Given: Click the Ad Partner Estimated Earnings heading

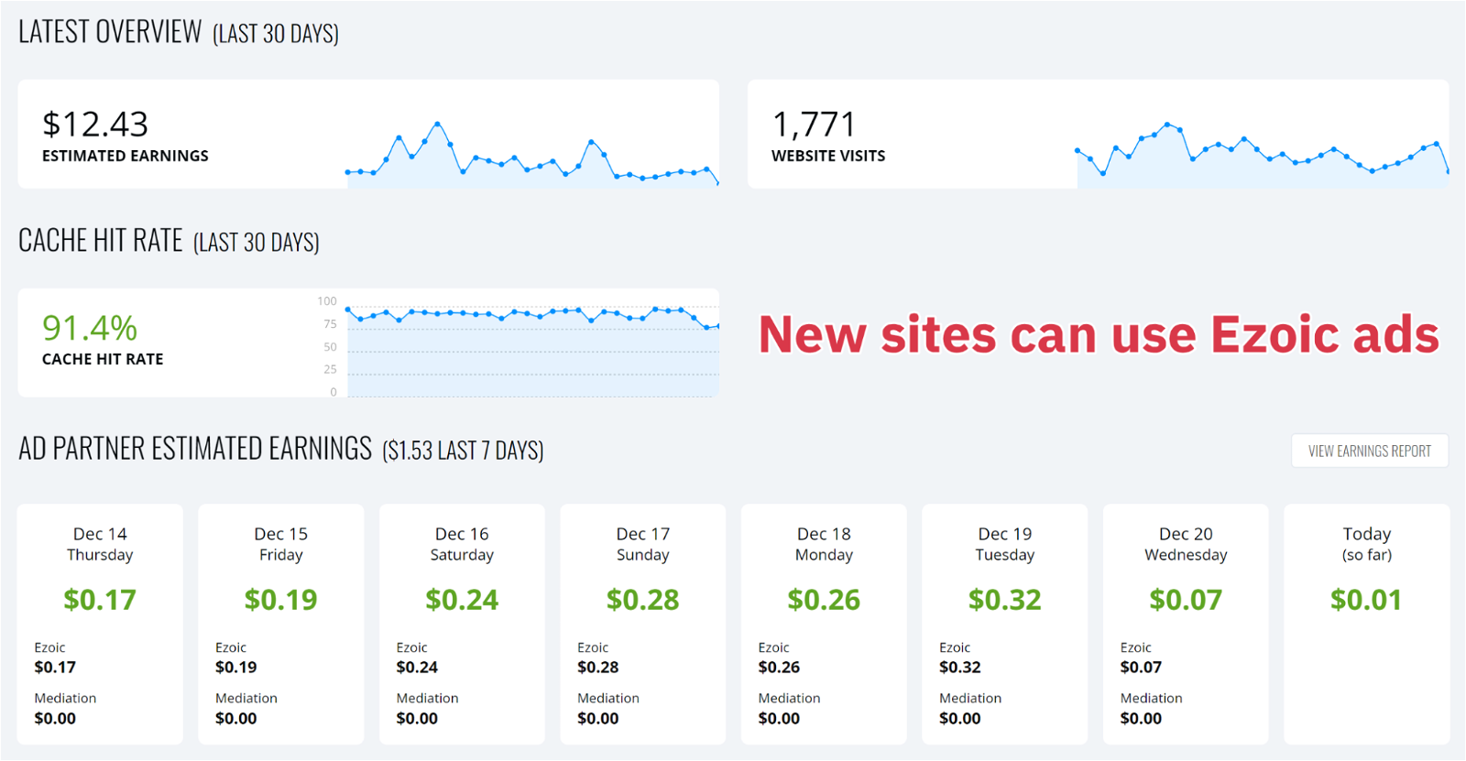Looking at the screenshot, I should (195, 449).
